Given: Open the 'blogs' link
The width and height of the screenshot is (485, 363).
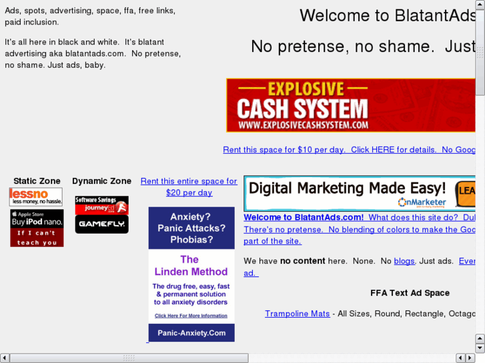Looking at the screenshot, I should 404,261.
